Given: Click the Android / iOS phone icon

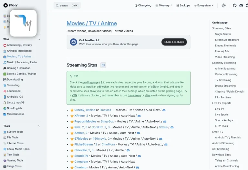Looking at the screenshot, I should 5,97.
